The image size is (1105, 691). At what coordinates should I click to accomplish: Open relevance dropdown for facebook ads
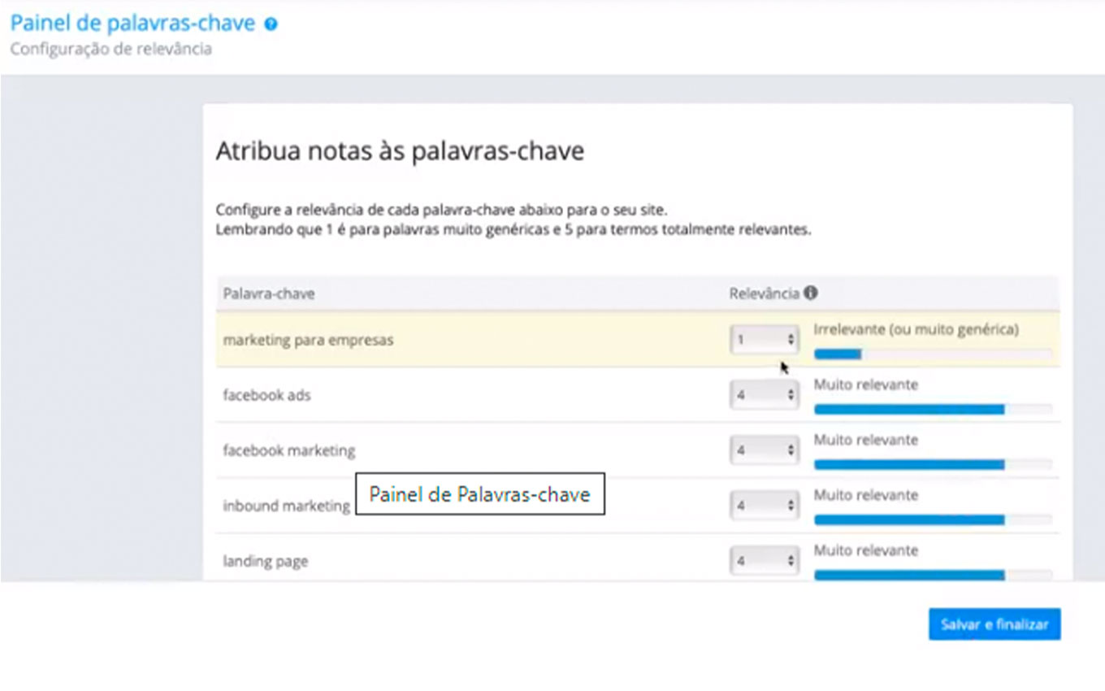(x=765, y=395)
